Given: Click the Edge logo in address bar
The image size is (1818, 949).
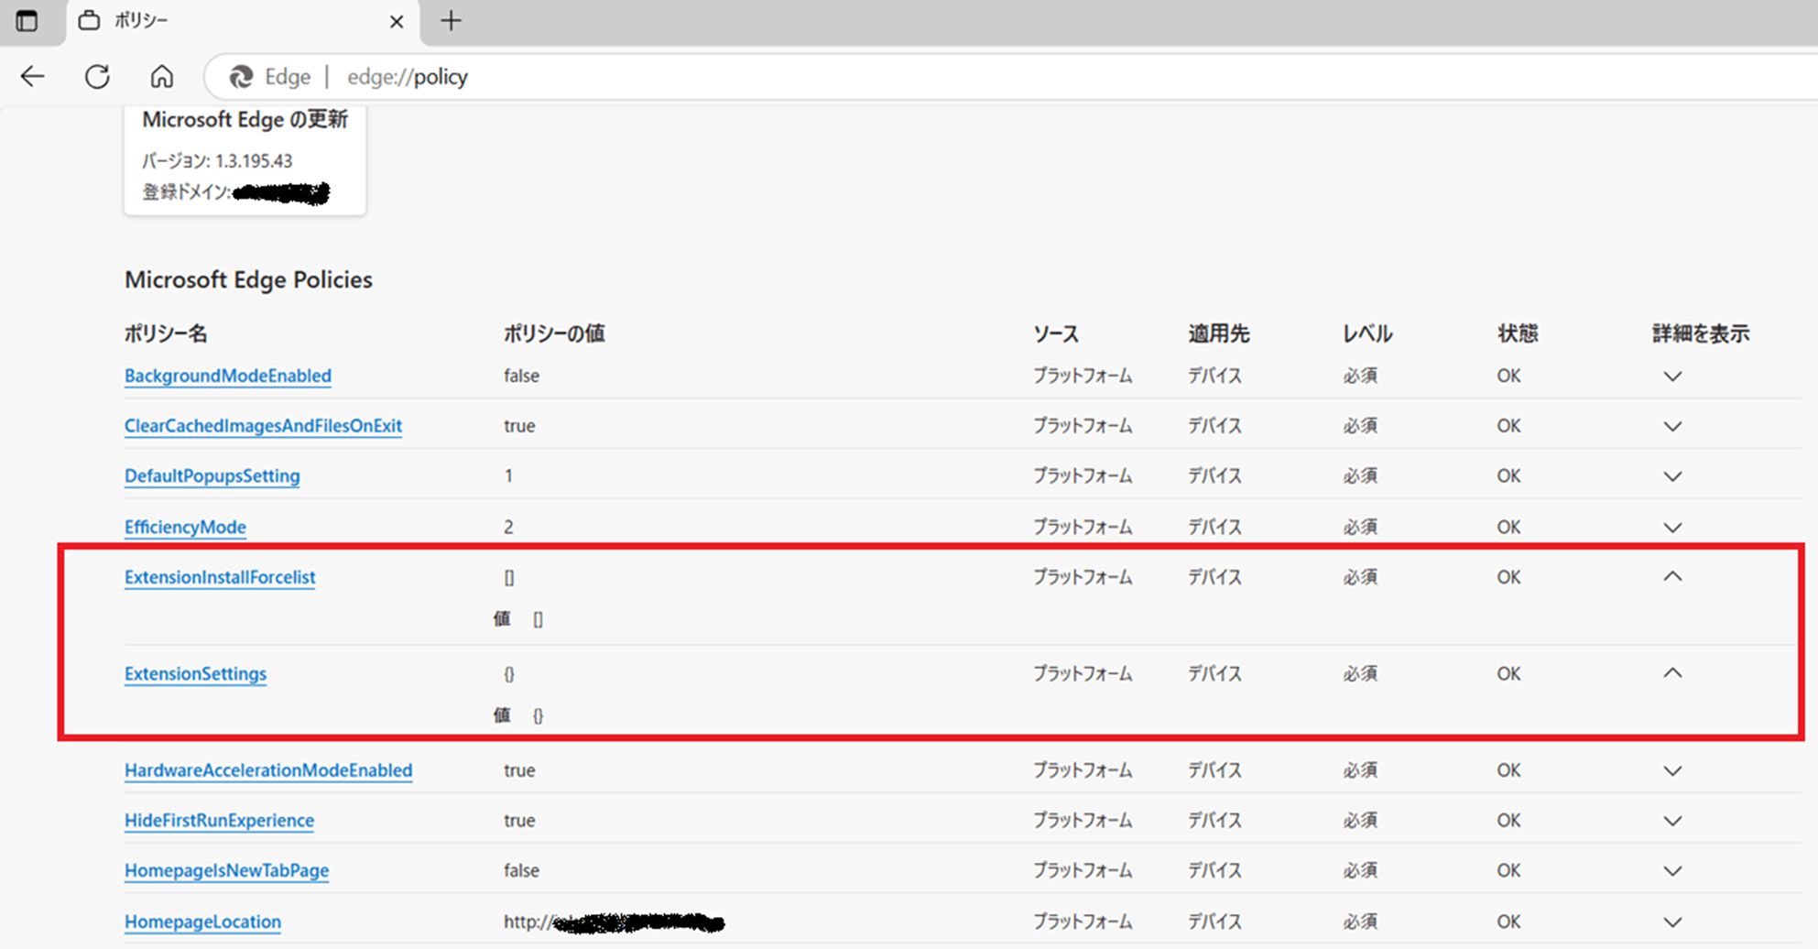Looking at the screenshot, I should click(241, 77).
